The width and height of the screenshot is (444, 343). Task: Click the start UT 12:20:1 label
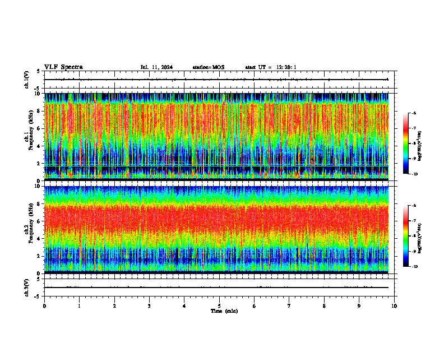tap(271, 67)
